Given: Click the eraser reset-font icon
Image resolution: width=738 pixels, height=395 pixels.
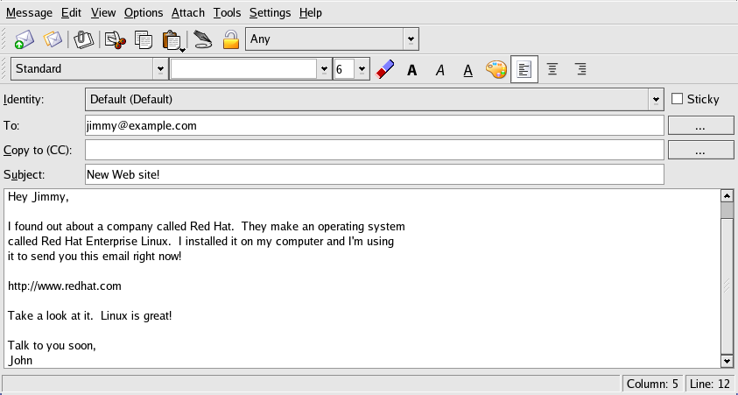Looking at the screenshot, I should [384, 69].
